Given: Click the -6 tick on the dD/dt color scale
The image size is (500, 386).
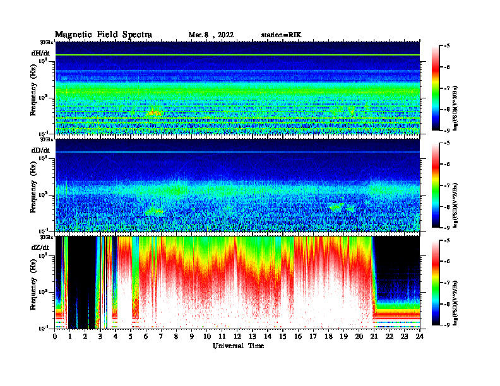Looking at the screenshot, I should [x=446, y=164].
